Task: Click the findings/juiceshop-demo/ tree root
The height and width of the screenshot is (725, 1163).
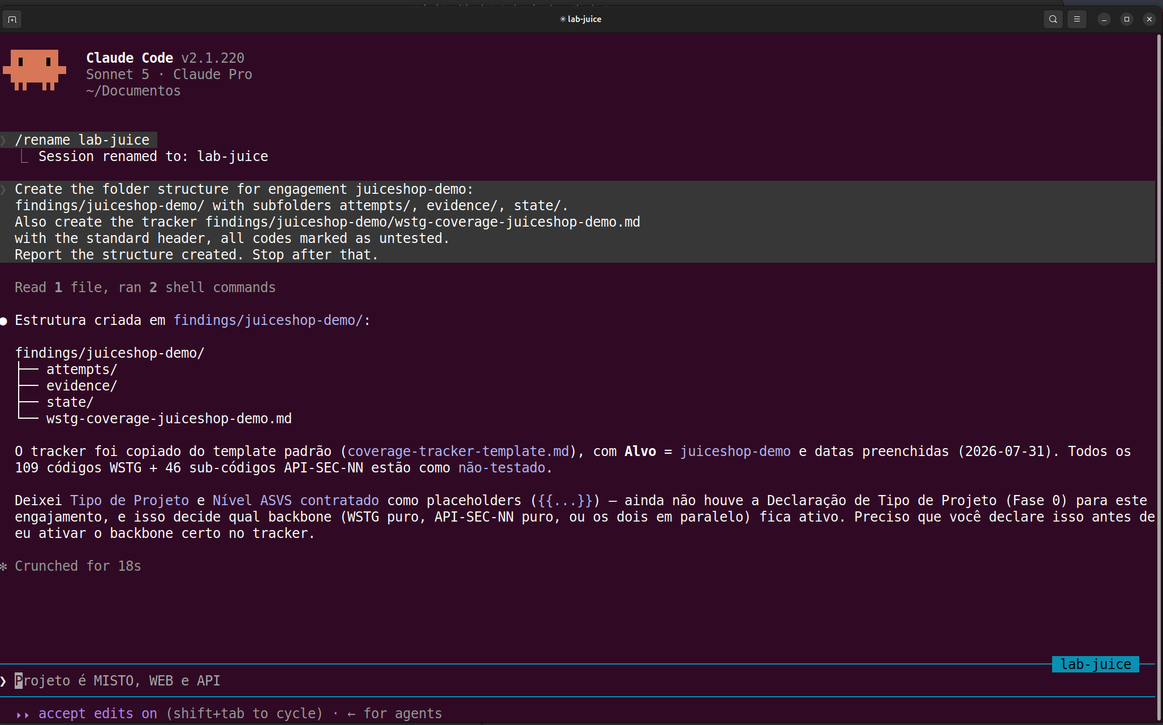Action: tap(110, 353)
